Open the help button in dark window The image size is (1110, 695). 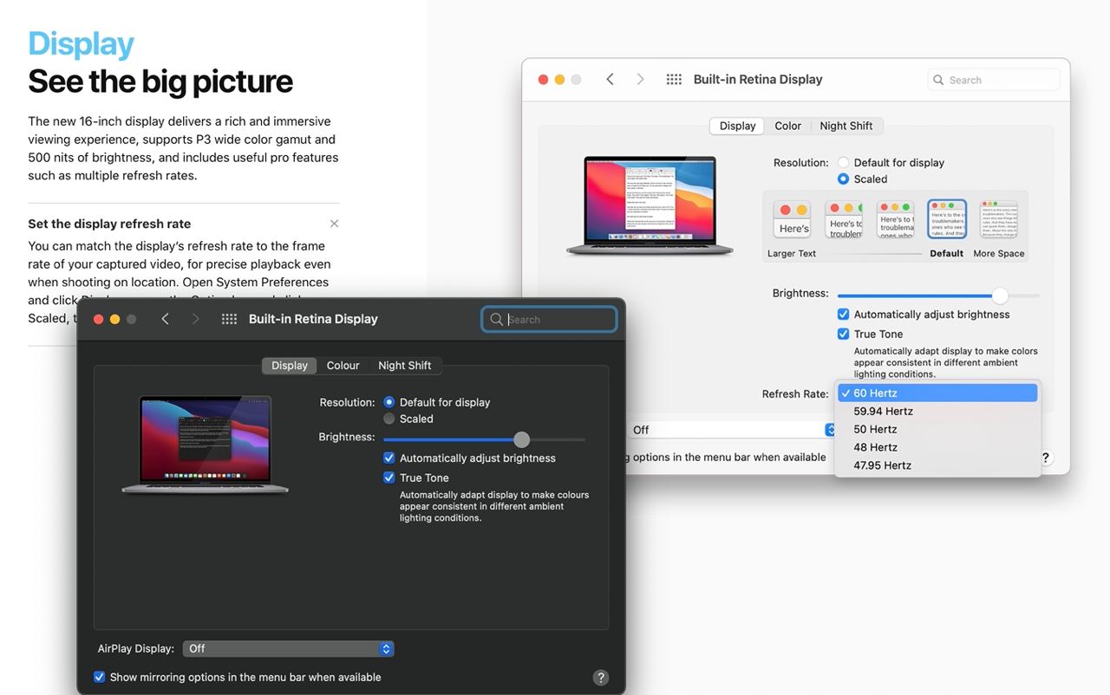click(x=600, y=678)
